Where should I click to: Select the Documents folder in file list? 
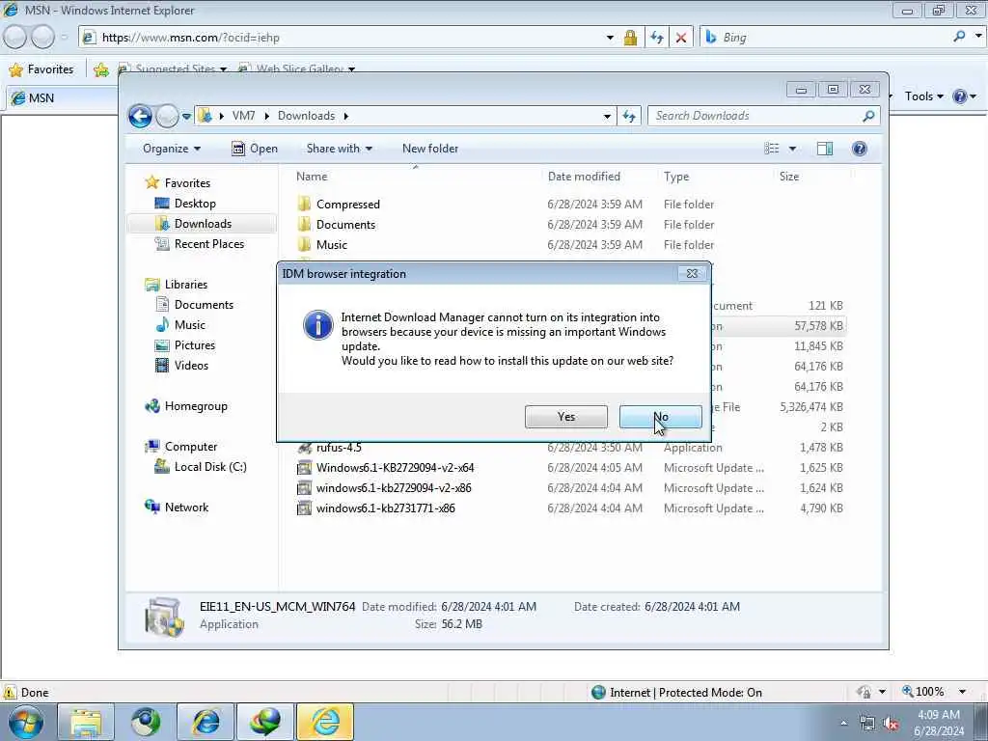point(345,224)
